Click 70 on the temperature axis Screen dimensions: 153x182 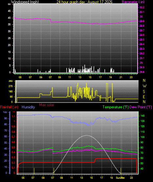point(142,153)
